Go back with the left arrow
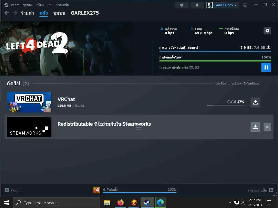Viewport: 278px width, 208px height. click(7, 13)
